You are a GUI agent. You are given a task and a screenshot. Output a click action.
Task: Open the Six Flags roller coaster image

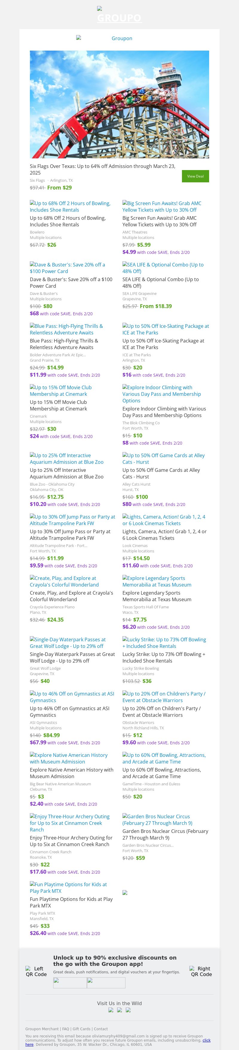click(x=119, y=104)
